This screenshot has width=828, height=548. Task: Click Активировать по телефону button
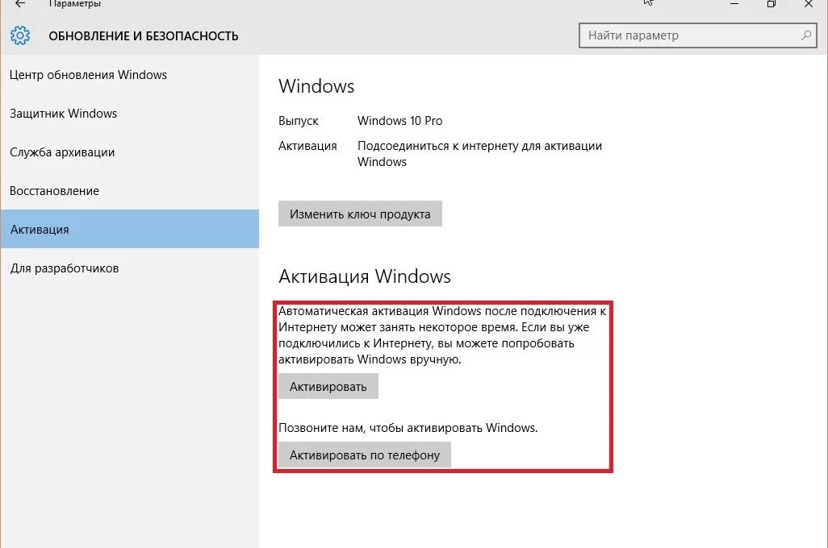point(364,455)
